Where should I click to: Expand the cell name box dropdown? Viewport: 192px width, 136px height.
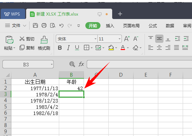tap(52, 64)
